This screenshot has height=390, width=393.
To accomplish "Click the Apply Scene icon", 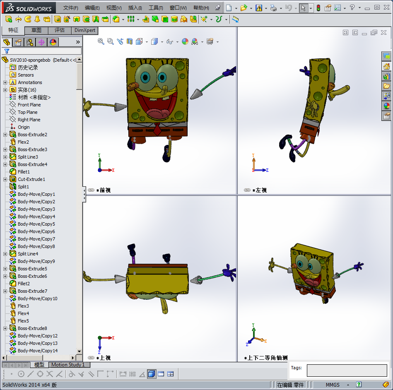I will click(195, 41).
